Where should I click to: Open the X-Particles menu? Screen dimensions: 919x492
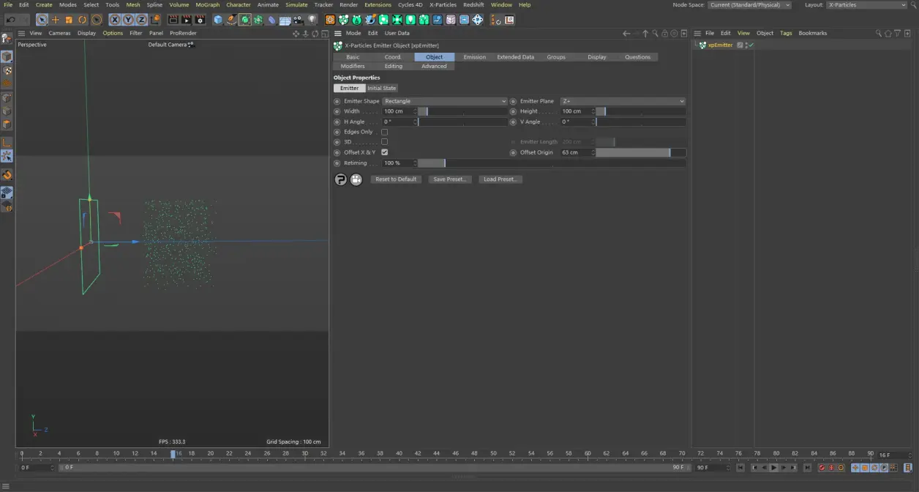point(443,4)
